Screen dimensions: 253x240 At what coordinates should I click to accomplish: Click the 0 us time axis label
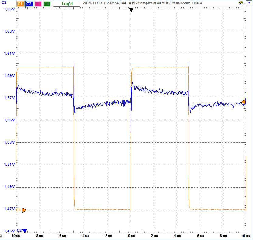point(131,236)
